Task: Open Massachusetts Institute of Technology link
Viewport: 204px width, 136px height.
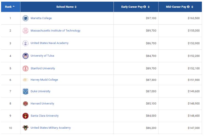Action: [x=55, y=31]
